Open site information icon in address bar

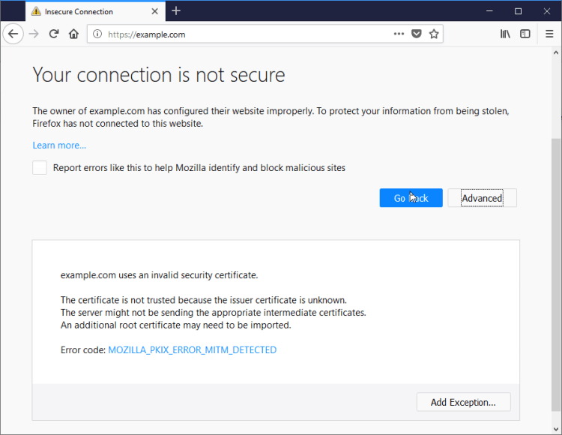97,34
